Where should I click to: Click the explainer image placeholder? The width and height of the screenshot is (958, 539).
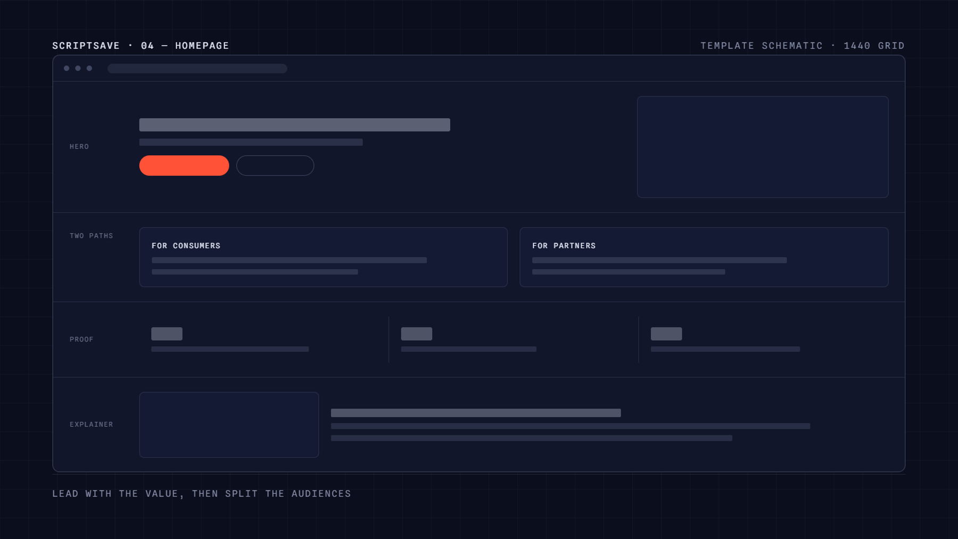[229, 425]
